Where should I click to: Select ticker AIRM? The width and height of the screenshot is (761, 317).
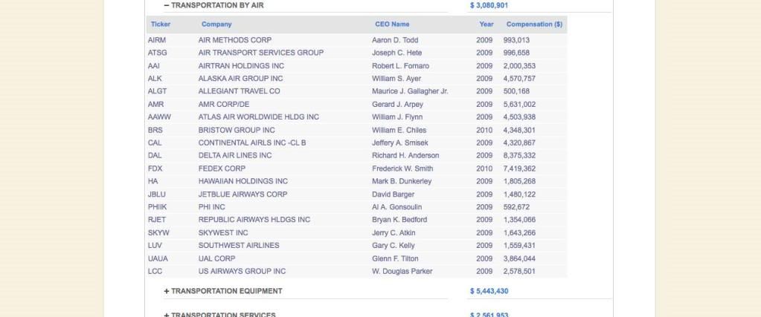pos(157,40)
